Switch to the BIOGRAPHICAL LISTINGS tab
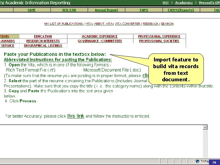 point(43,46)
